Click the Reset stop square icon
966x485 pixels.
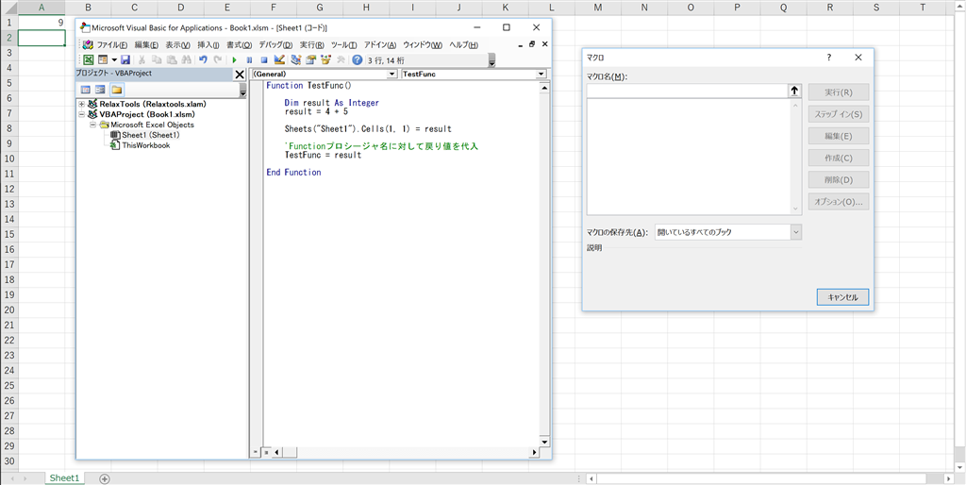tap(264, 59)
